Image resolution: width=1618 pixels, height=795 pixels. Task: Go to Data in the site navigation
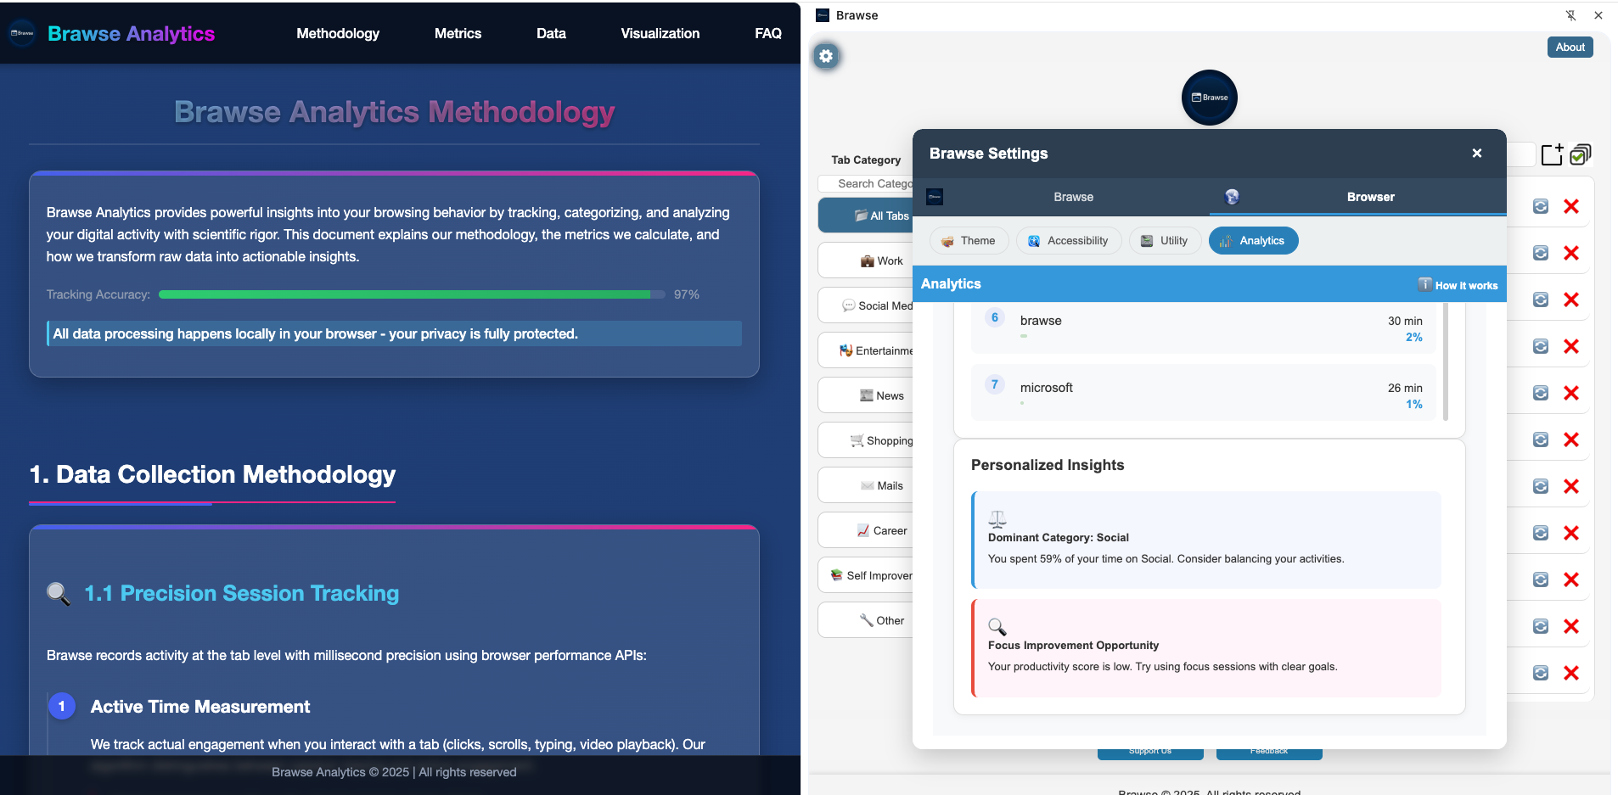pyautogui.click(x=551, y=33)
